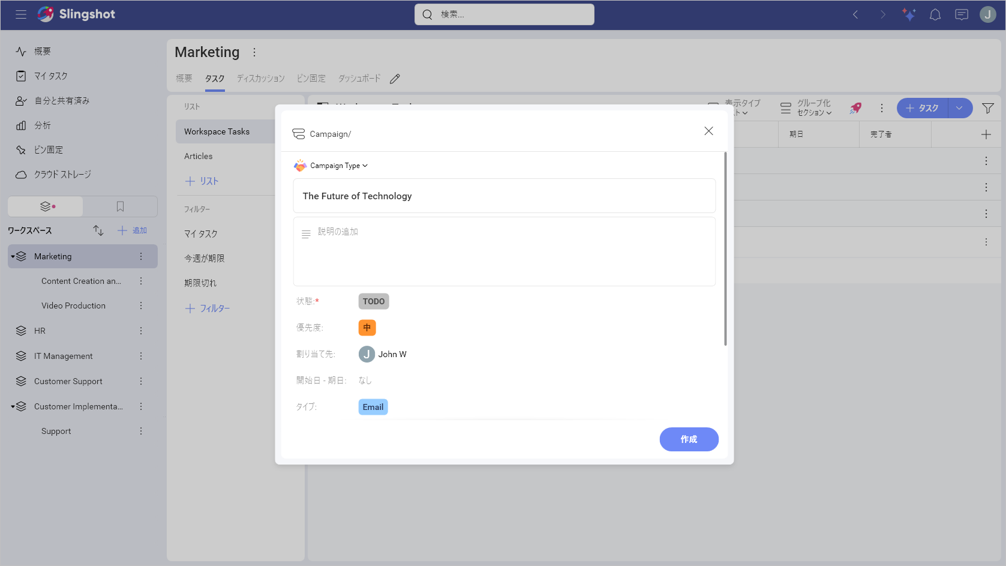Open the user avatar J menu

tap(988, 14)
